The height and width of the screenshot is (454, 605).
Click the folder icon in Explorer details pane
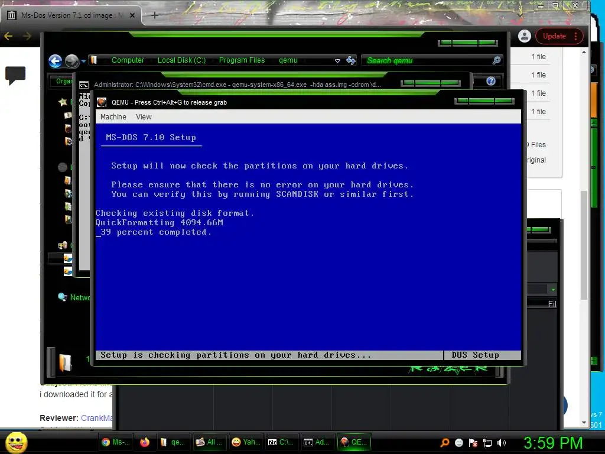(x=65, y=363)
